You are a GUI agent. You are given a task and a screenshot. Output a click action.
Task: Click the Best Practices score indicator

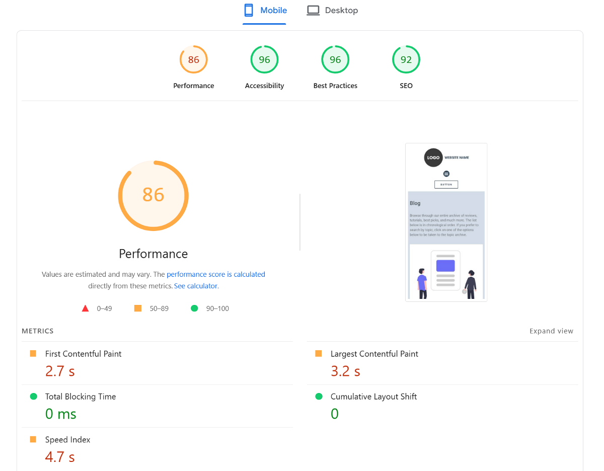click(335, 59)
